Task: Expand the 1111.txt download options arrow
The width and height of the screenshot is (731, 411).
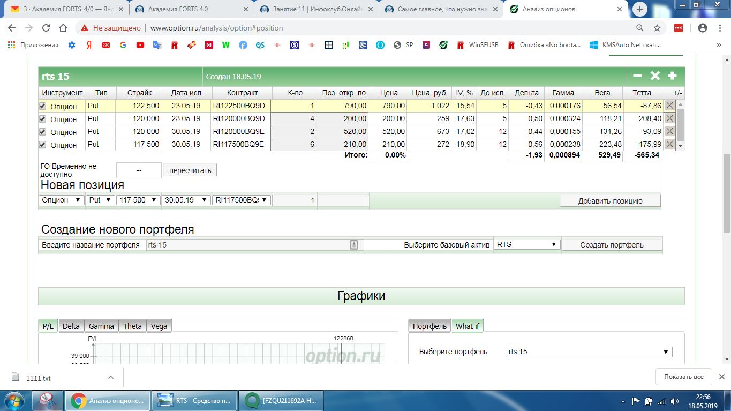Action: (x=111, y=378)
